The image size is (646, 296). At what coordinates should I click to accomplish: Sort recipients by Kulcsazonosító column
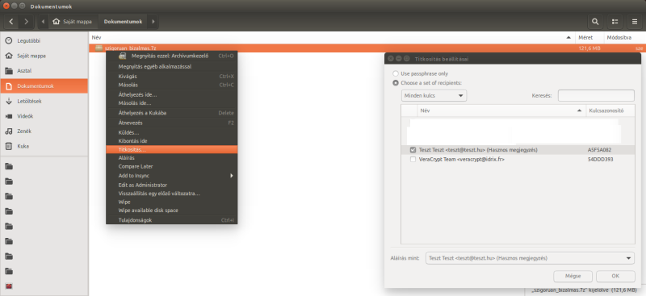(x=610, y=110)
